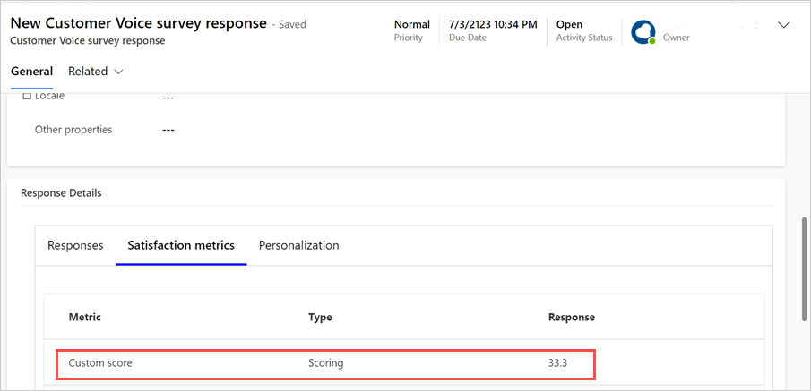Click the 33.3 response value
811x391 pixels.
point(557,363)
